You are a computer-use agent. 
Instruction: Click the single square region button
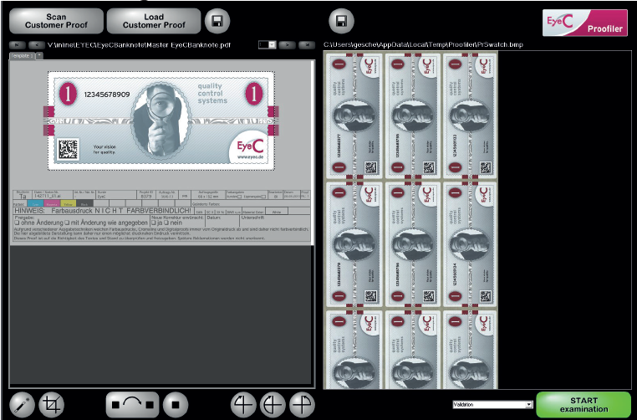(x=176, y=405)
